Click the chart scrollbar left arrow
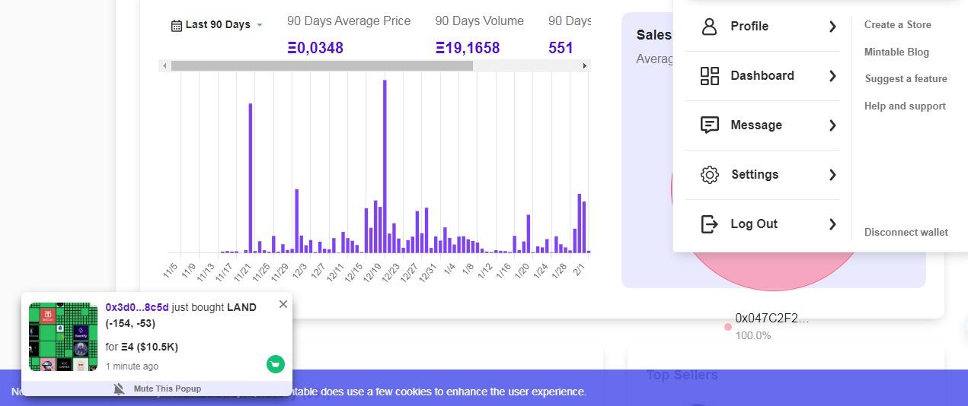The image size is (968, 406). [x=165, y=66]
